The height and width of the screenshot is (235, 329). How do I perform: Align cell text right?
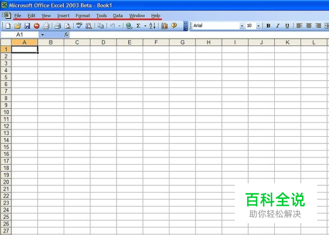(318, 26)
